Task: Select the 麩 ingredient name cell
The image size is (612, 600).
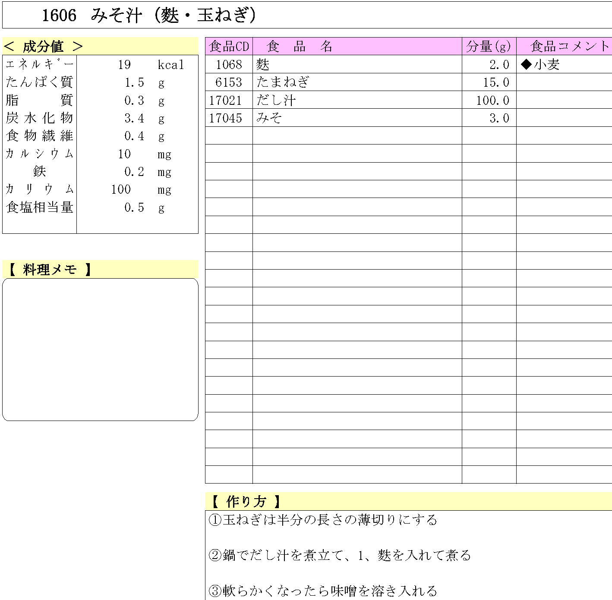Action: pyautogui.click(x=263, y=65)
